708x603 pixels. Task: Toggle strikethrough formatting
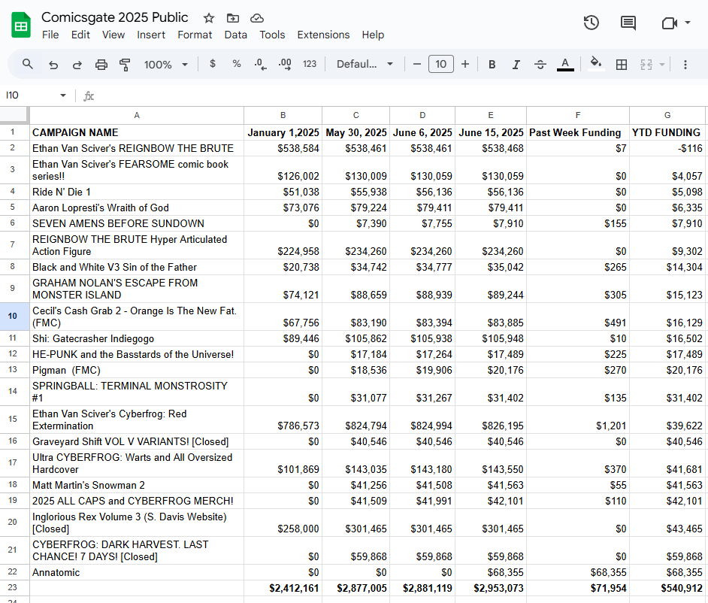point(540,65)
